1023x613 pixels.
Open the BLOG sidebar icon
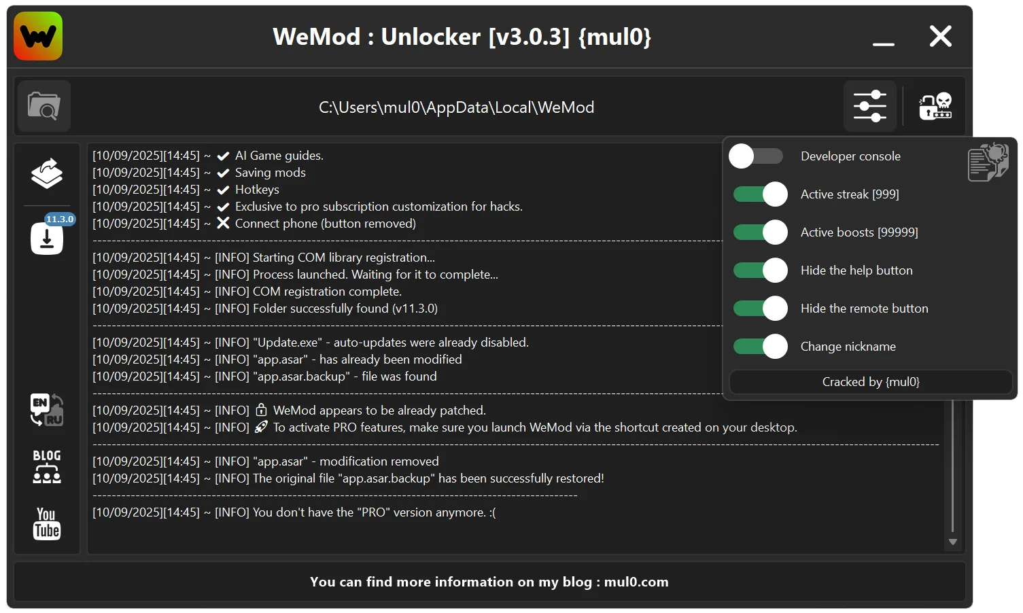[x=46, y=466]
